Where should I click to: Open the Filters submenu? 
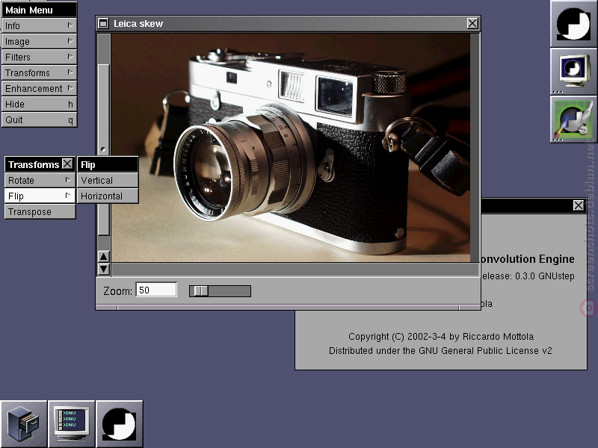click(x=39, y=57)
